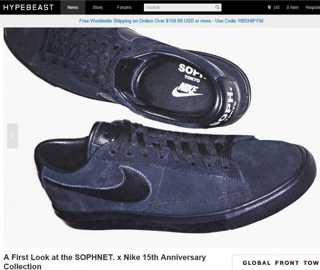This screenshot has width=320, height=270.
Task: Click the free worldwide shipping promo banner
Action: (171, 21)
